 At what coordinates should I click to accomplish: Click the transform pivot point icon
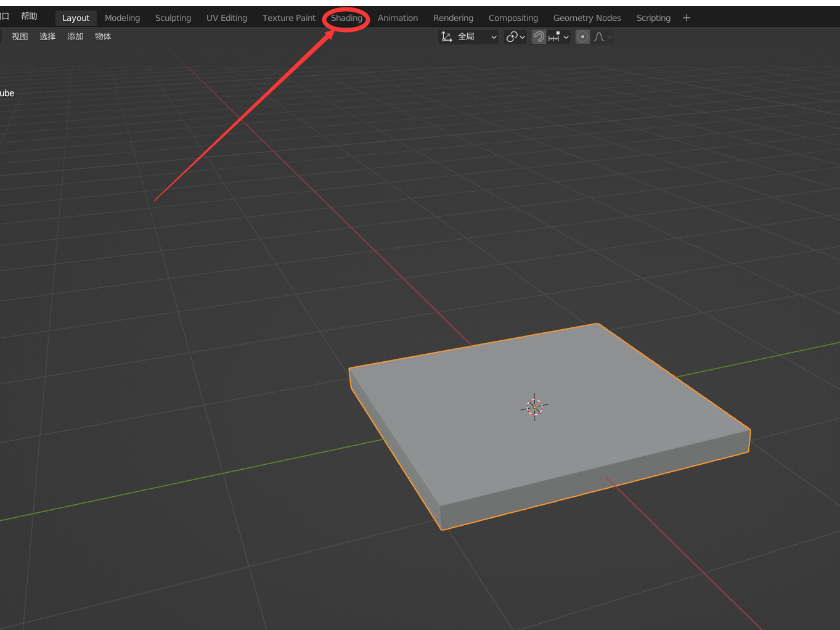click(x=512, y=36)
